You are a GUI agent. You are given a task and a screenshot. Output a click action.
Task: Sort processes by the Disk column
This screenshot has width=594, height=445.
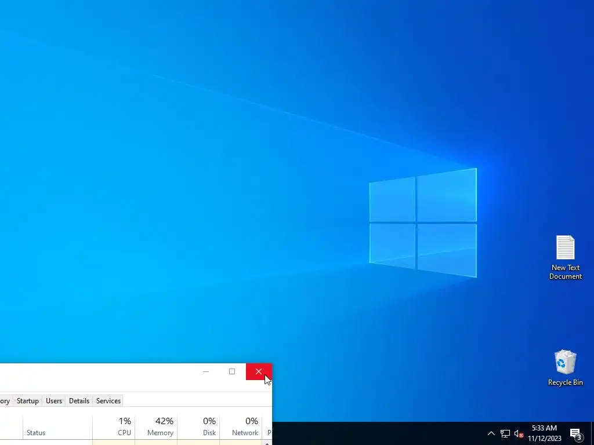coord(198,428)
